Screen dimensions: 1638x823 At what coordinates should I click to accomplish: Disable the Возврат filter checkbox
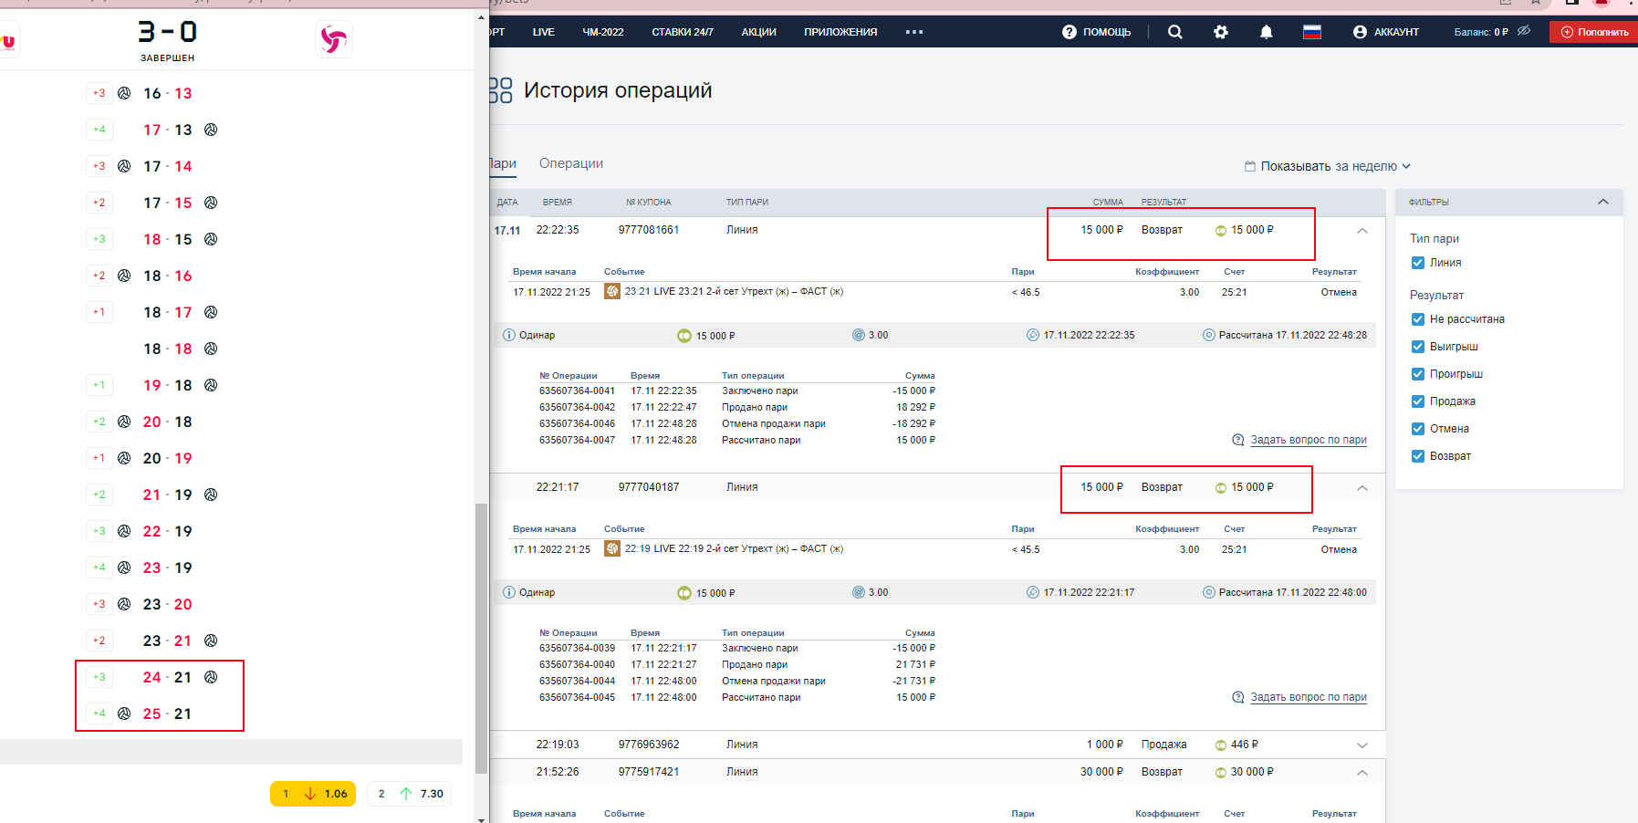pyautogui.click(x=1417, y=456)
